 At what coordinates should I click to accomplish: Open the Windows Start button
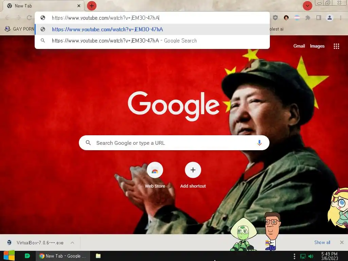pos(9,256)
